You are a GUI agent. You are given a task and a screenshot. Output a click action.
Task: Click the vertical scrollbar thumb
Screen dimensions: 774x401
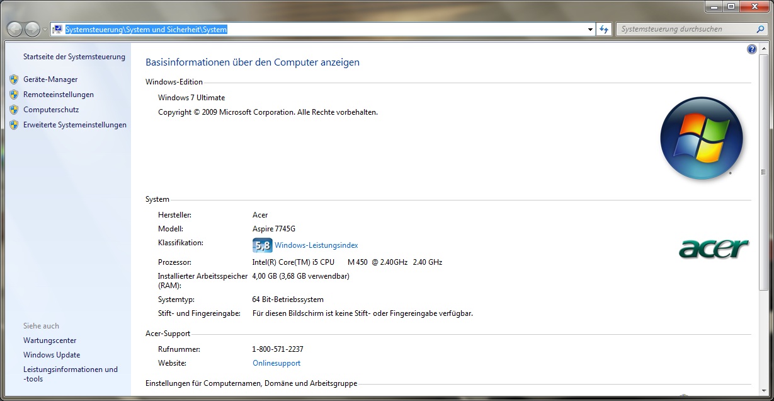(x=764, y=172)
